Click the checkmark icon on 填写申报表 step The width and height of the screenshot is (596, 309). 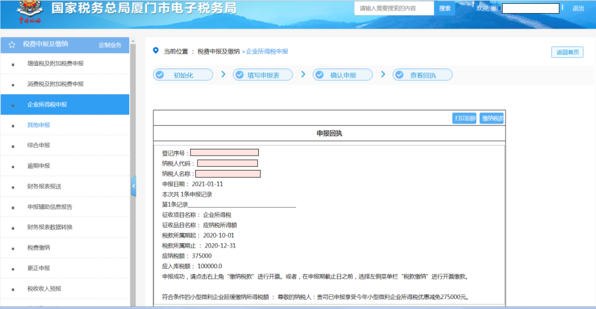point(240,75)
